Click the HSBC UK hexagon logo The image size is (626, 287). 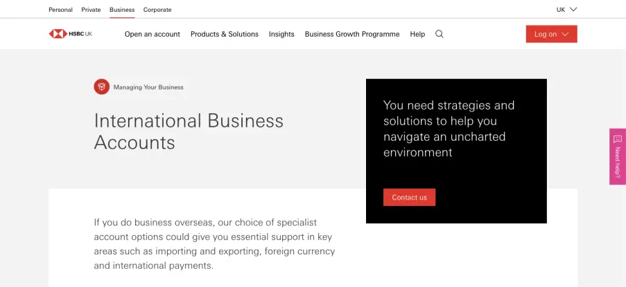coord(58,34)
